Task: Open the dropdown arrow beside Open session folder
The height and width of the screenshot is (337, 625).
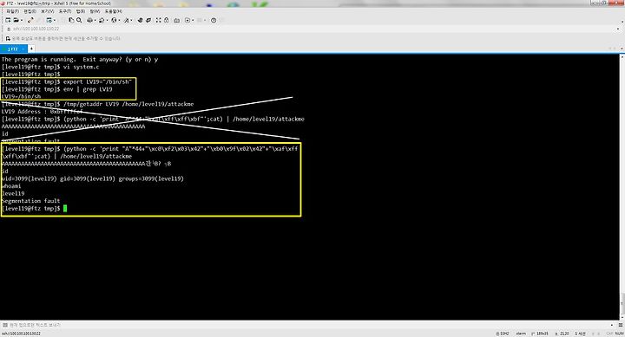Action: 21,20
